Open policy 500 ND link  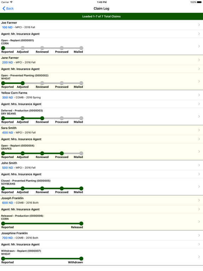click(x=7, y=168)
